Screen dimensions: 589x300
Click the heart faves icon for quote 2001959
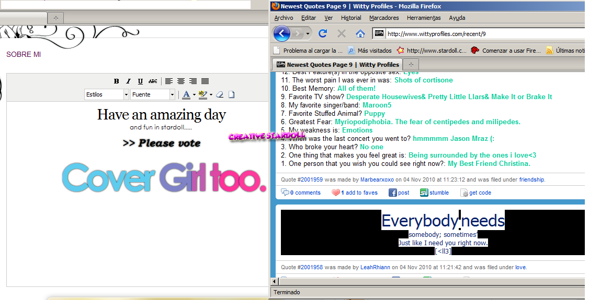[x=335, y=193]
